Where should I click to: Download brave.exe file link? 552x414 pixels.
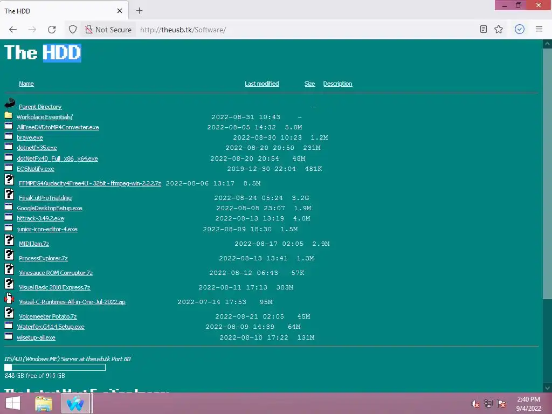pos(30,137)
